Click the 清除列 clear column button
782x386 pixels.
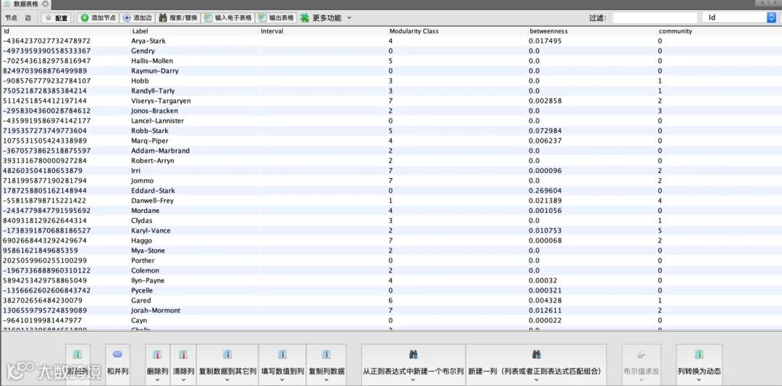pos(183,364)
